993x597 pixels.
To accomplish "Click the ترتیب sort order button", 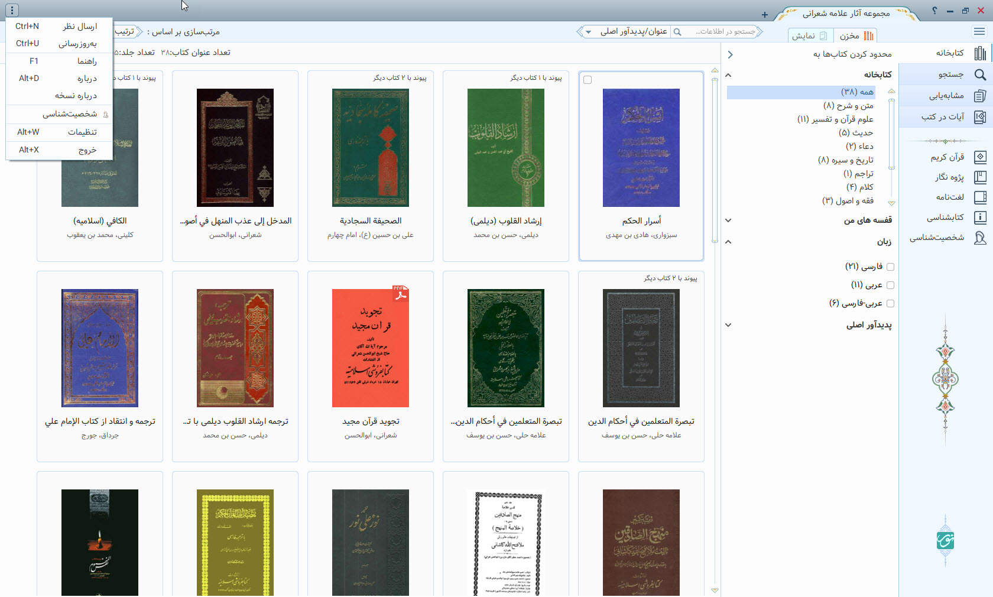I will (x=125, y=31).
